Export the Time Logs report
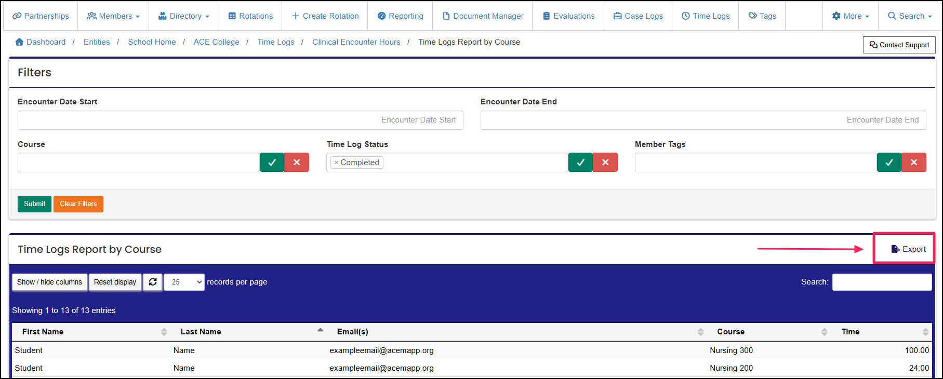943x379 pixels. click(x=908, y=249)
